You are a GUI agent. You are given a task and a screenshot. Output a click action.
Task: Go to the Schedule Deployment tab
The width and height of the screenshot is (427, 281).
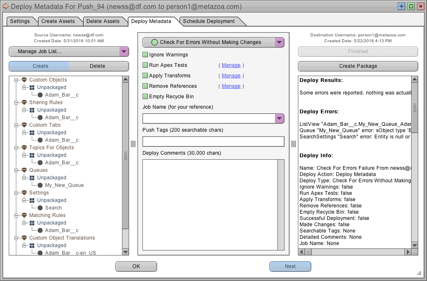click(x=209, y=21)
